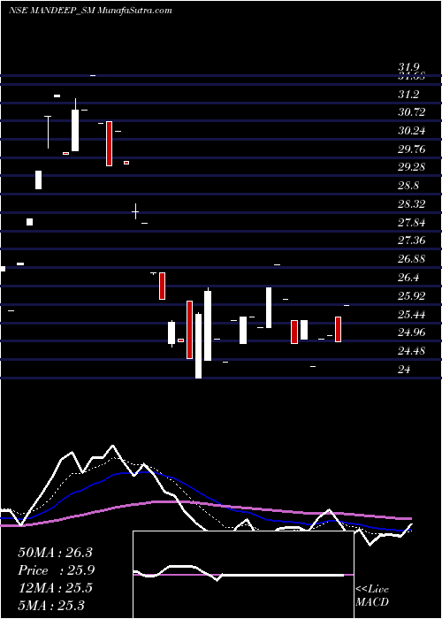
Task: Select the 26.4 price axis label
Action: [x=408, y=278]
